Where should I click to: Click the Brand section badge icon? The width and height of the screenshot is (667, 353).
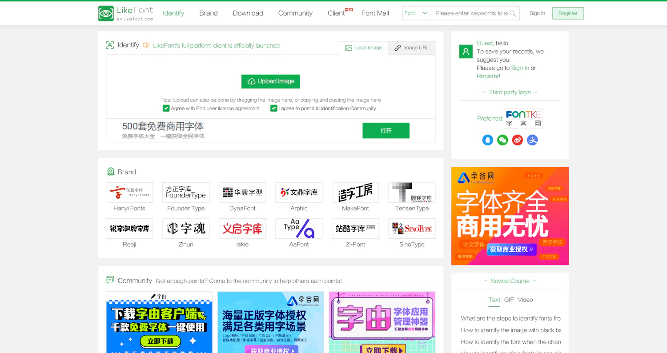coord(111,172)
